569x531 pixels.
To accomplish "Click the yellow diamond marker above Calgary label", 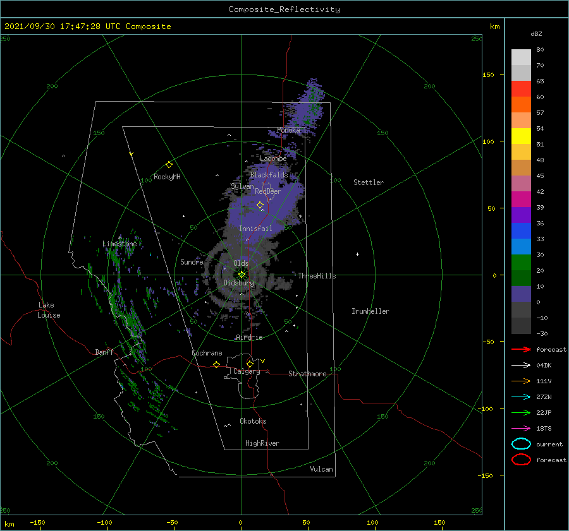I will click(x=250, y=364).
